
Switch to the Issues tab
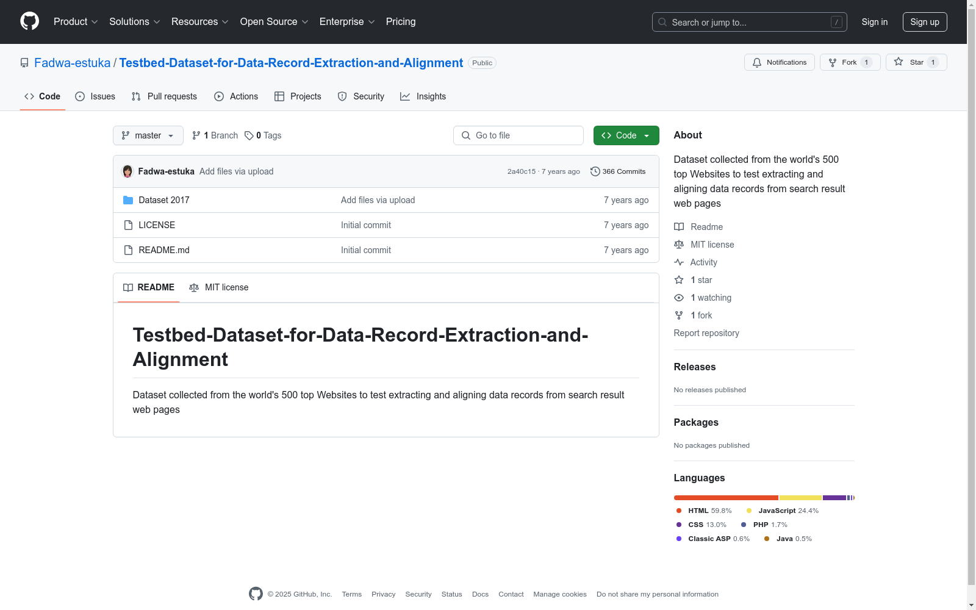(x=95, y=96)
